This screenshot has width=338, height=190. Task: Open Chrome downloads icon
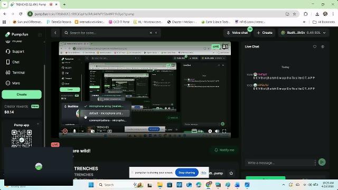(x=317, y=14)
